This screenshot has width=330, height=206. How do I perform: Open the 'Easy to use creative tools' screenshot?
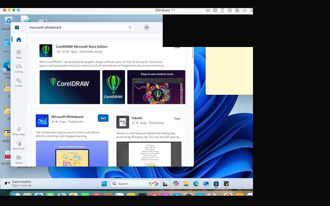(156, 87)
